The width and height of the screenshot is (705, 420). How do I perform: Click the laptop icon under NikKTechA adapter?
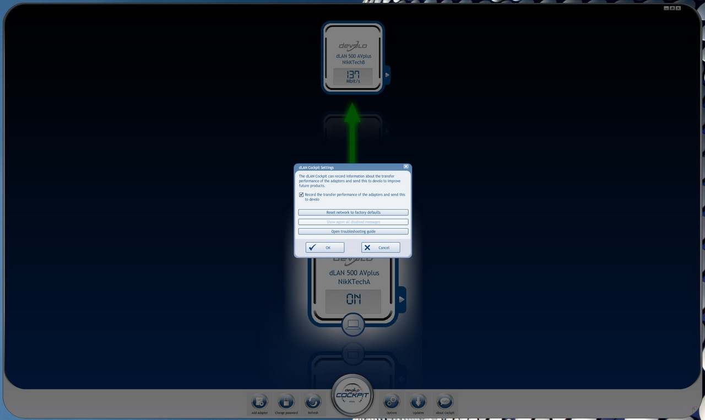click(x=352, y=324)
